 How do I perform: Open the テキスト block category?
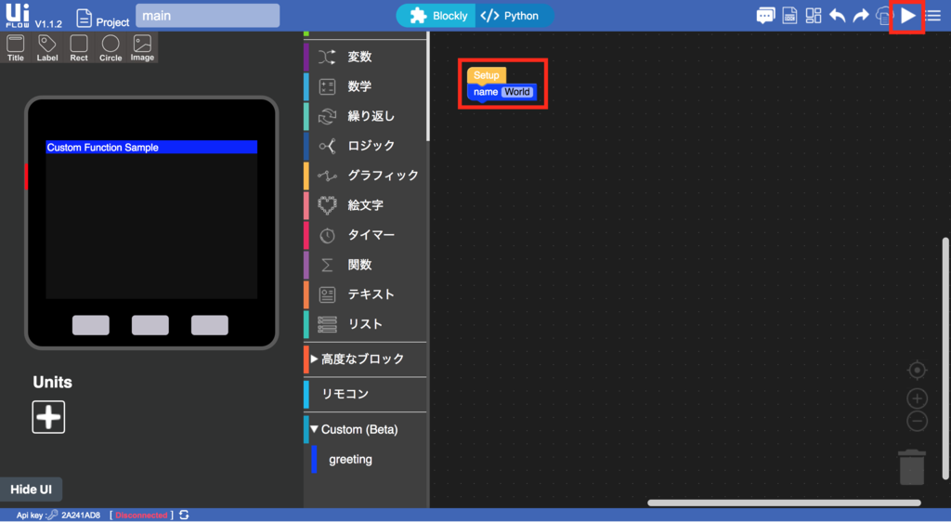pos(366,294)
